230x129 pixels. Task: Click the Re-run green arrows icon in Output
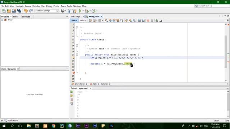(72, 92)
